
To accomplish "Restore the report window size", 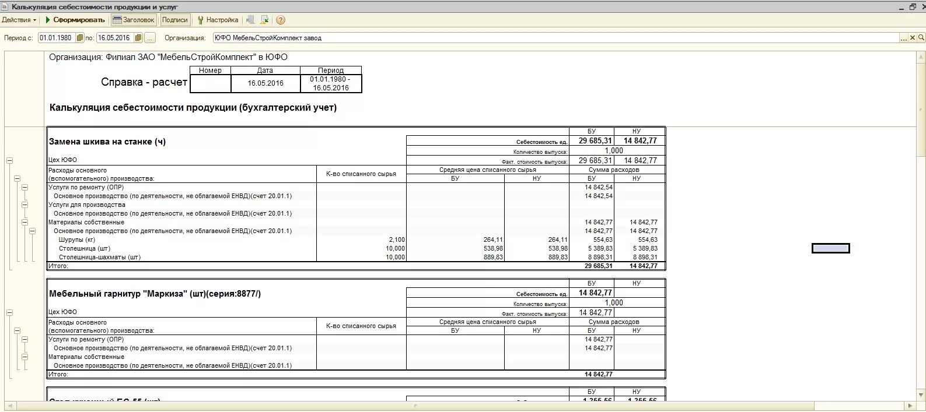I will (912, 7).
